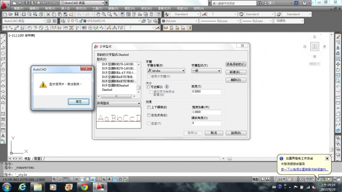This screenshot has height=192, width=342.
Task: Select the Move tool in modify toolbar
Action: [338, 64]
